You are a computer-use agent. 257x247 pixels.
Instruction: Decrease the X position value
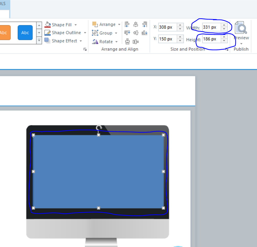(180, 29)
